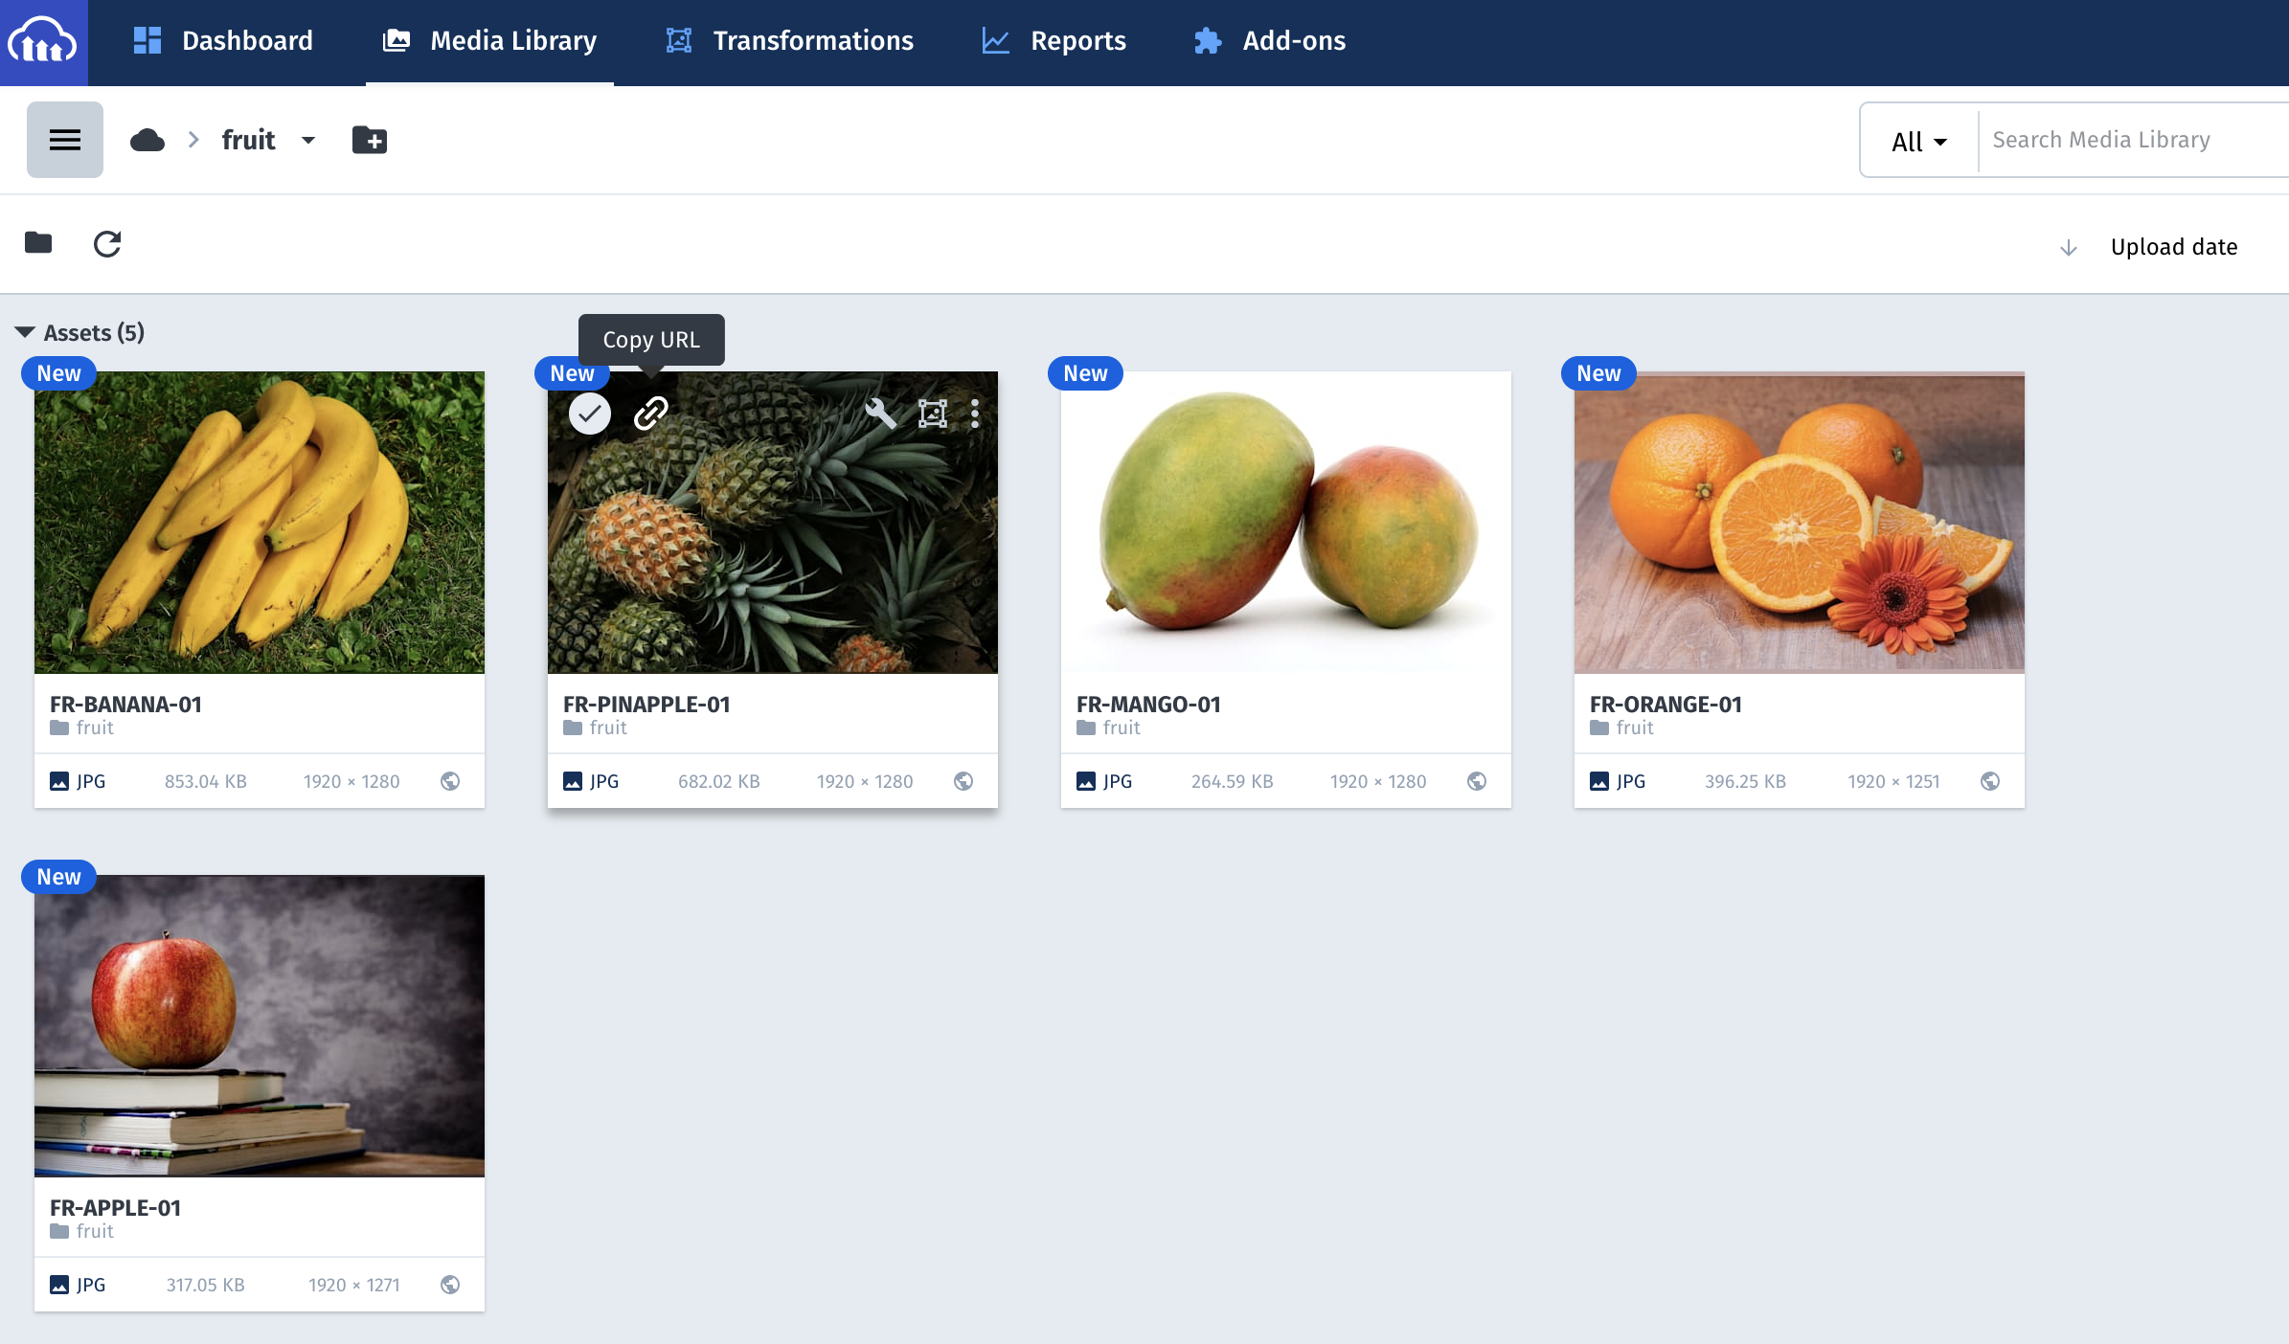2289x1344 pixels.
Task: Click the create new folder icon
Action: click(x=370, y=140)
